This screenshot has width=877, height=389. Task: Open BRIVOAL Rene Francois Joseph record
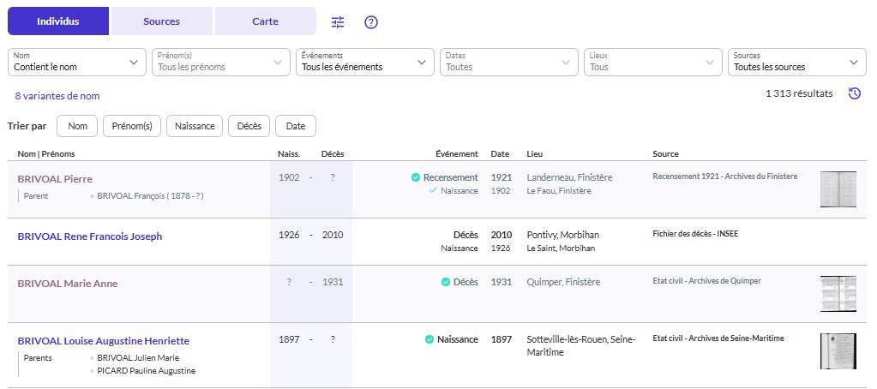90,236
